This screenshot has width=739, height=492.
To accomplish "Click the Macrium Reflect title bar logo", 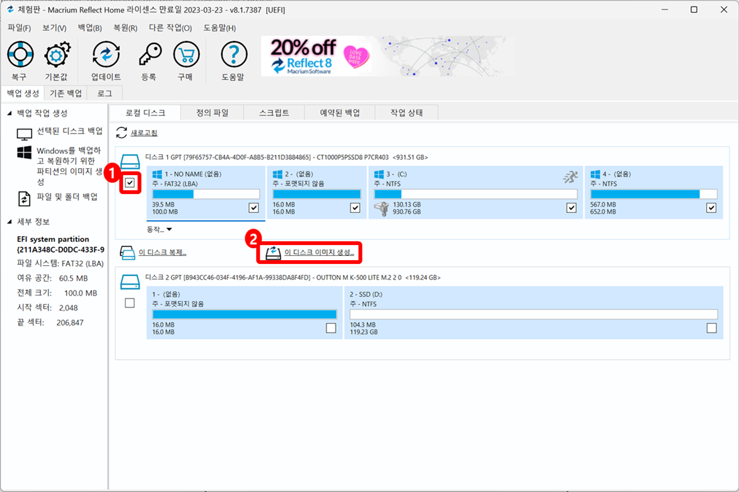I will (x=10, y=9).
